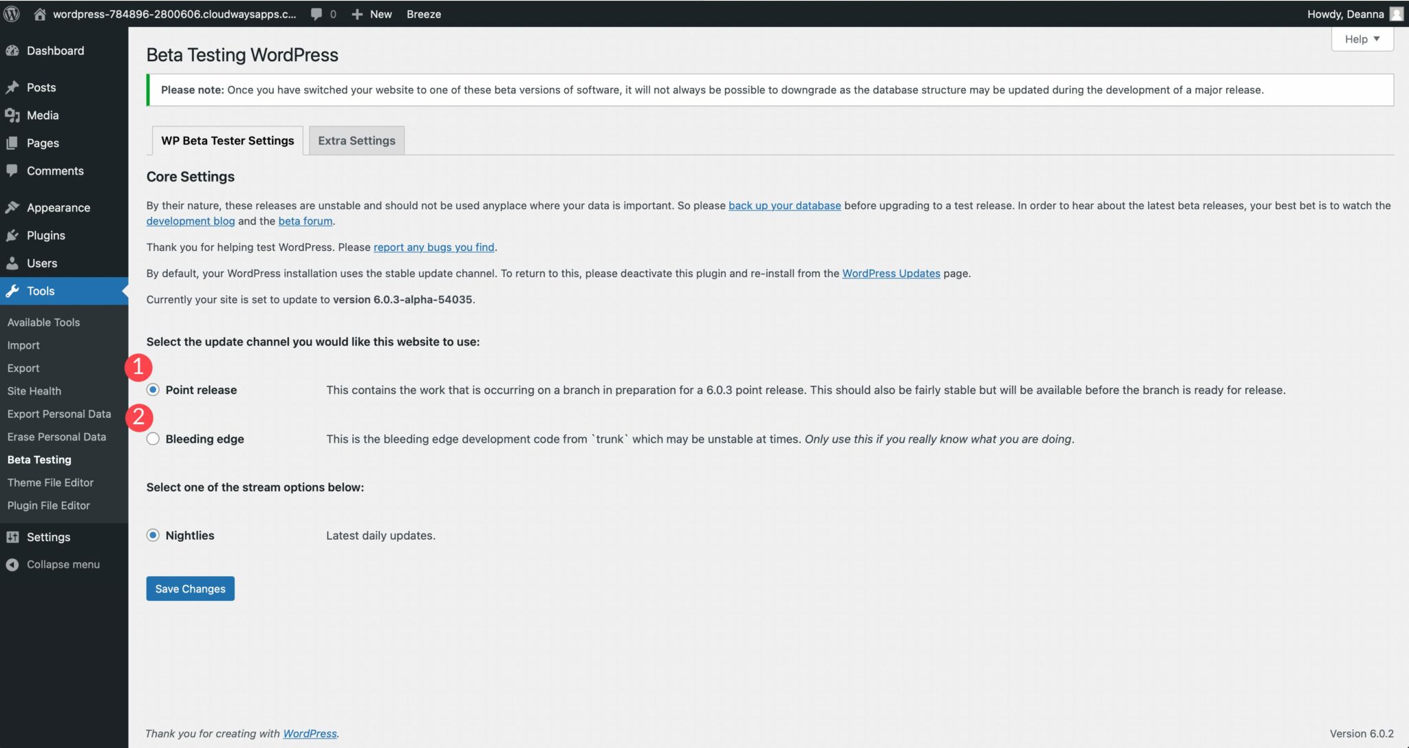Screen dimensions: 1409x748
Task: Click the back up your database link
Action: (x=784, y=206)
